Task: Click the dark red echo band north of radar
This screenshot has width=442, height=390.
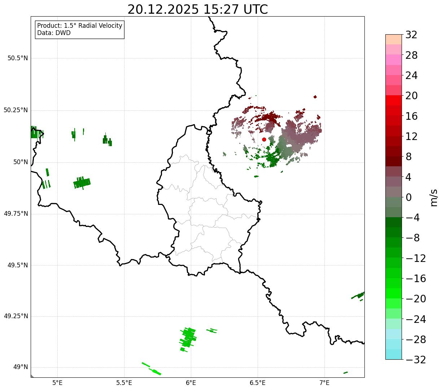Action: click(268, 117)
